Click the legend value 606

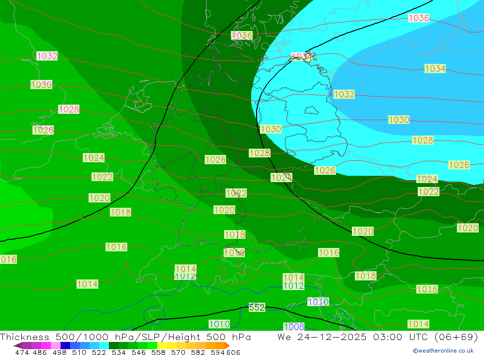pyautogui.click(x=233, y=352)
